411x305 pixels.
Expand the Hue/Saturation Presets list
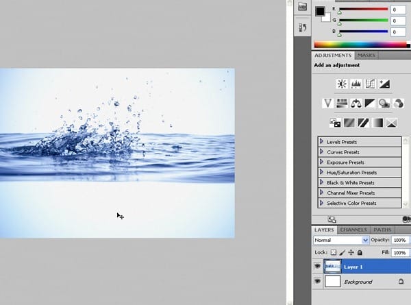coord(322,172)
